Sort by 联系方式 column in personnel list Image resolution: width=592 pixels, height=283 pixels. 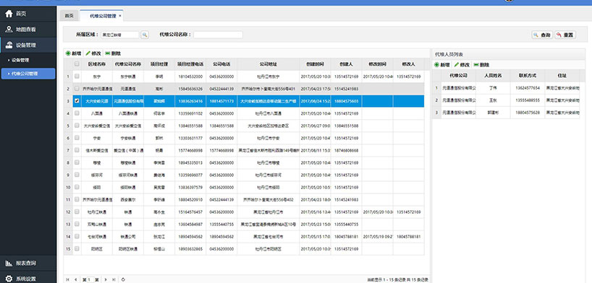click(528, 76)
